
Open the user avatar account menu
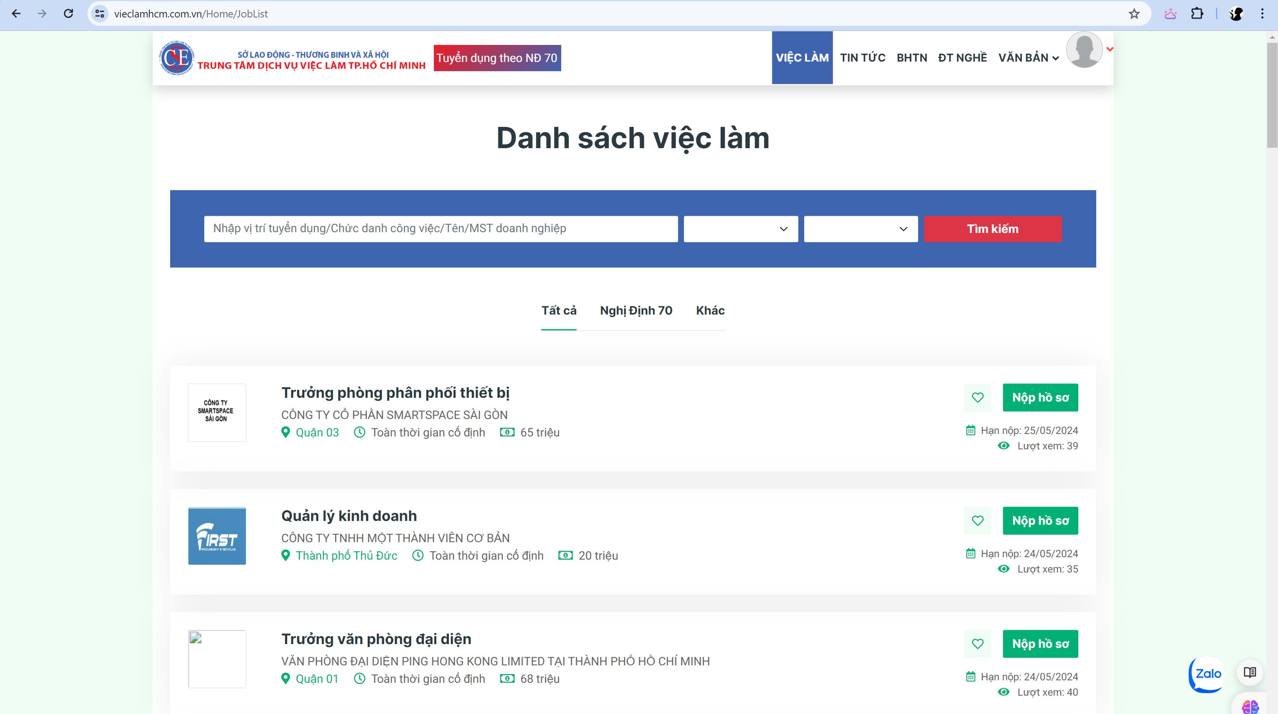click(x=1084, y=49)
